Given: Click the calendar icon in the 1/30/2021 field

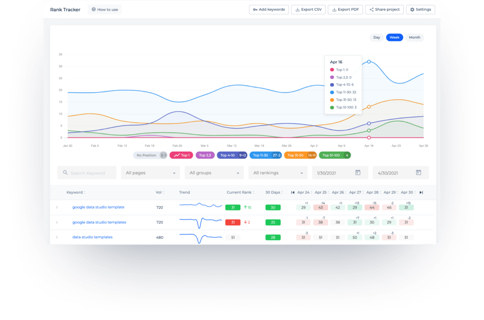Looking at the screenshot, I should pyautogui.click(x=357, y=172).
